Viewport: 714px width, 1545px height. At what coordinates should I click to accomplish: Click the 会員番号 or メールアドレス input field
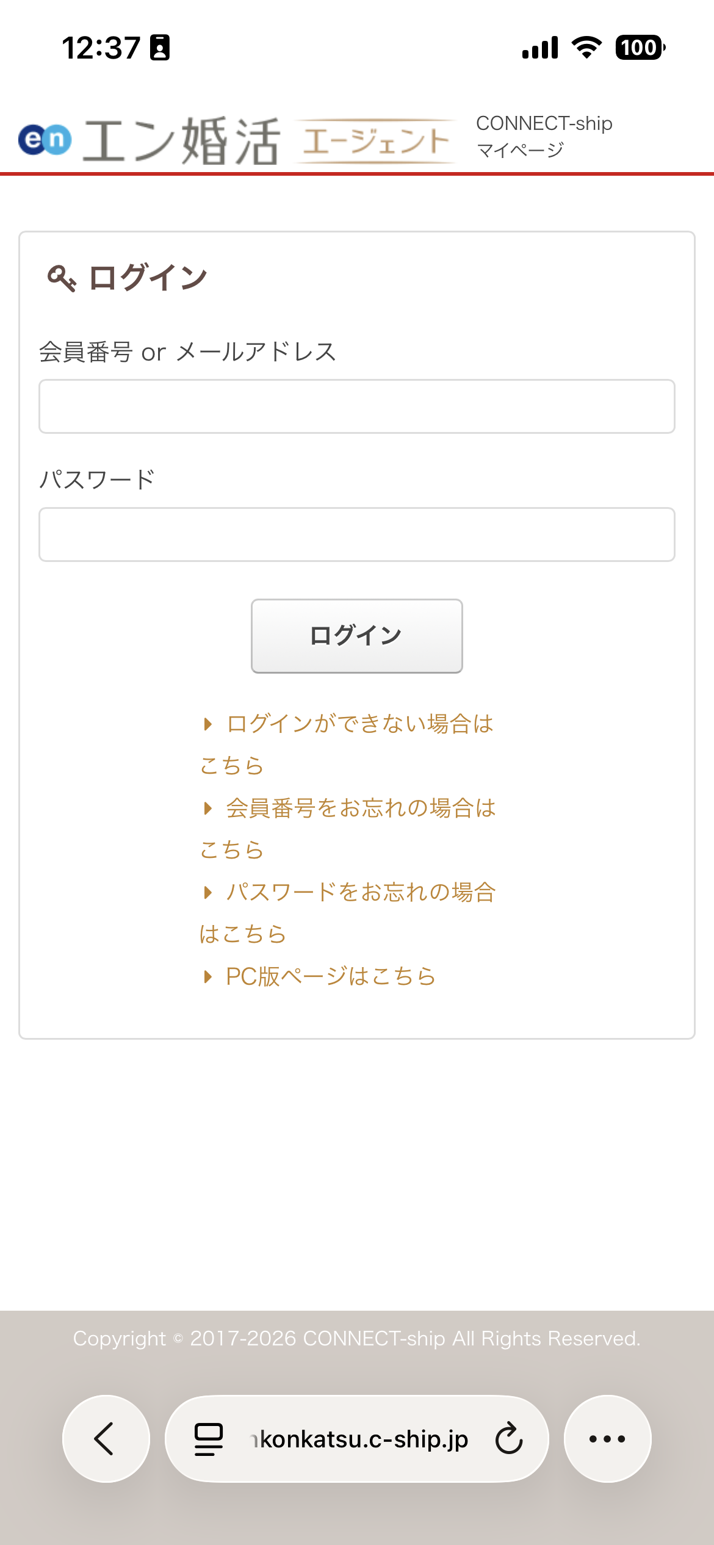pos(356,406)
